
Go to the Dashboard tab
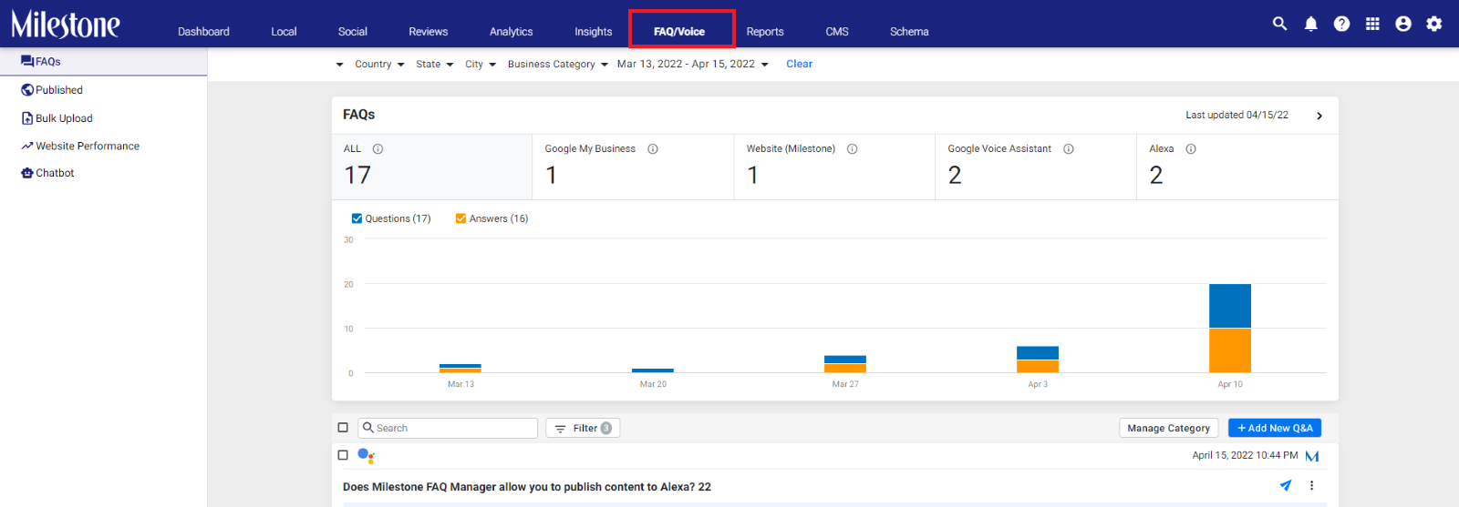click(x=203, y=32)
